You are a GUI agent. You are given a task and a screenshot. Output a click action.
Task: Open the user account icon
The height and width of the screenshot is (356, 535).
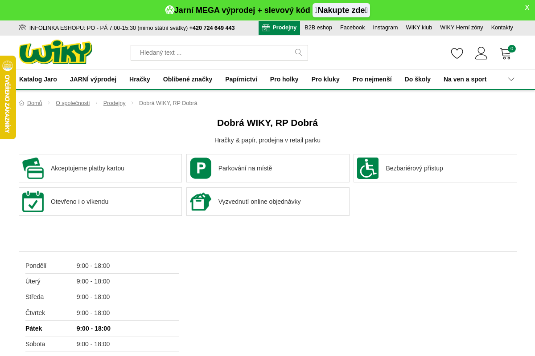pos(481,53)
